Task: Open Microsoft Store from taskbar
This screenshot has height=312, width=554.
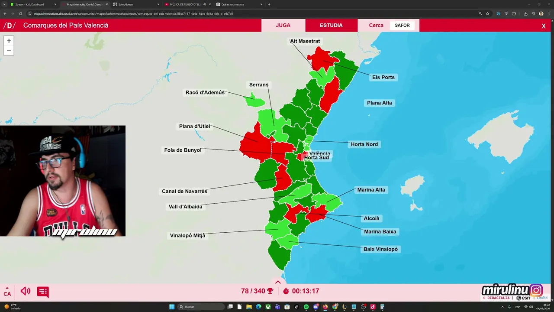Action: coord(287,307)
